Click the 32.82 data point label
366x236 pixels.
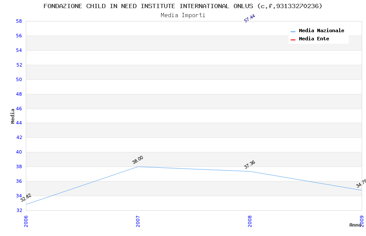pyautogui.click(x=26, y=197)
